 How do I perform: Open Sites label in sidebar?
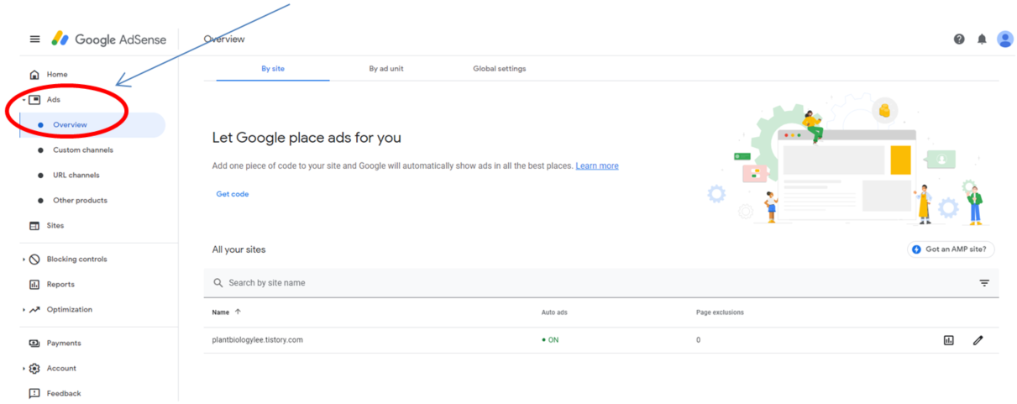click(55, 226)
